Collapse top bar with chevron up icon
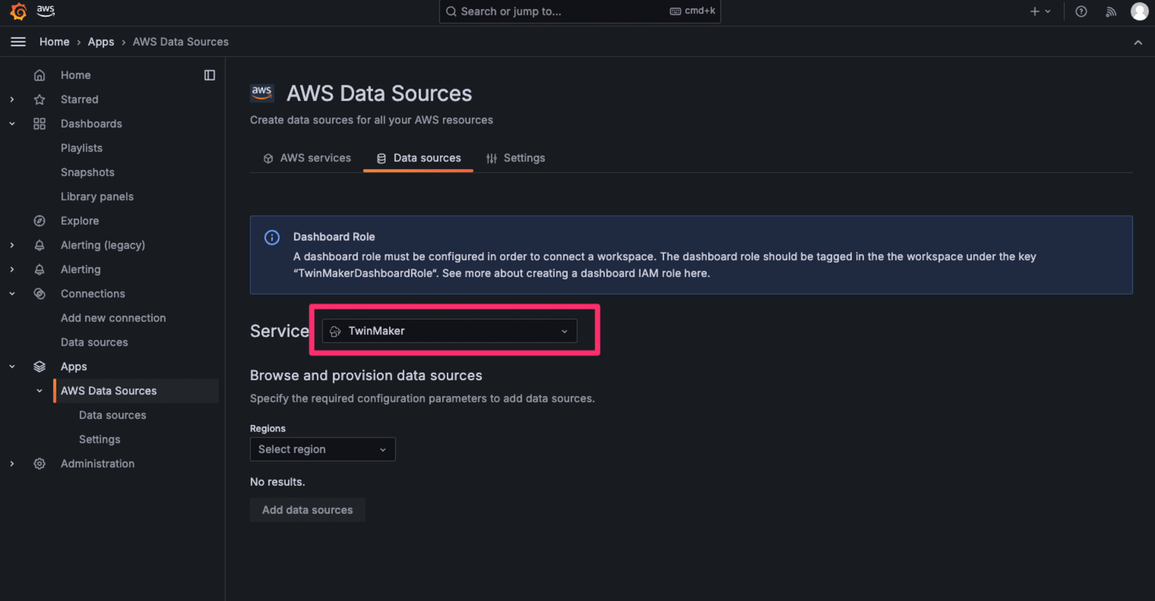Image resolution: width=1155 pixels, height=601 pixels. 1138,42
